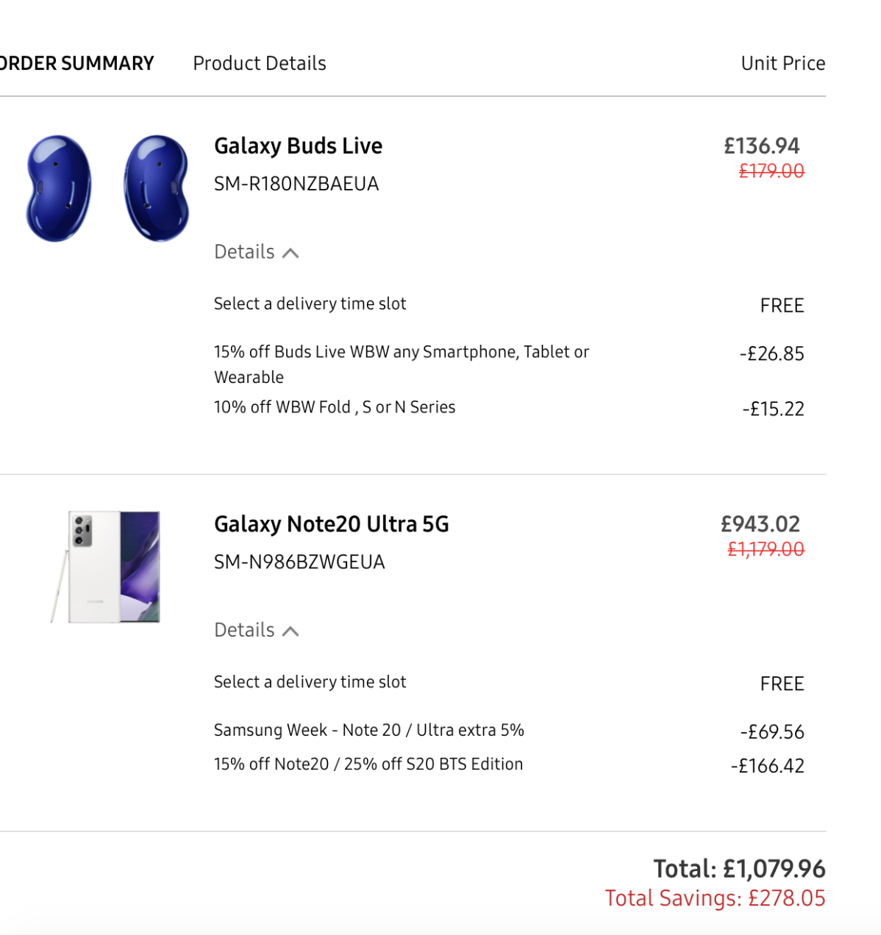Viewport: 881px width, 935px height.
Task: Select delivery time slot for Buds Live
Action: [310, 304]
